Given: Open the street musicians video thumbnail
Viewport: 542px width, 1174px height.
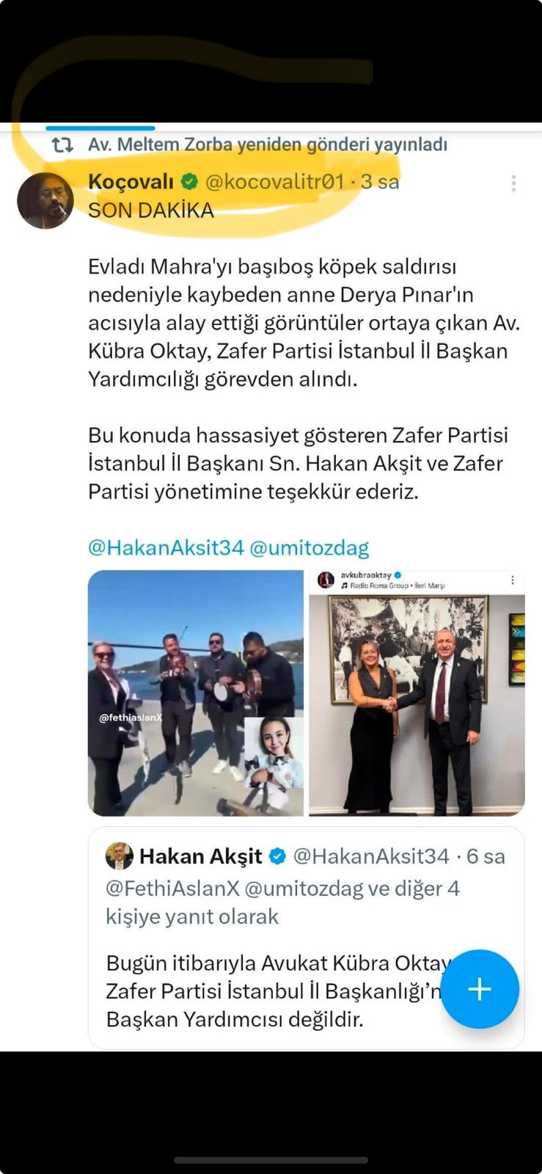Looking at the screenshot, I should [x=196, y=693].
